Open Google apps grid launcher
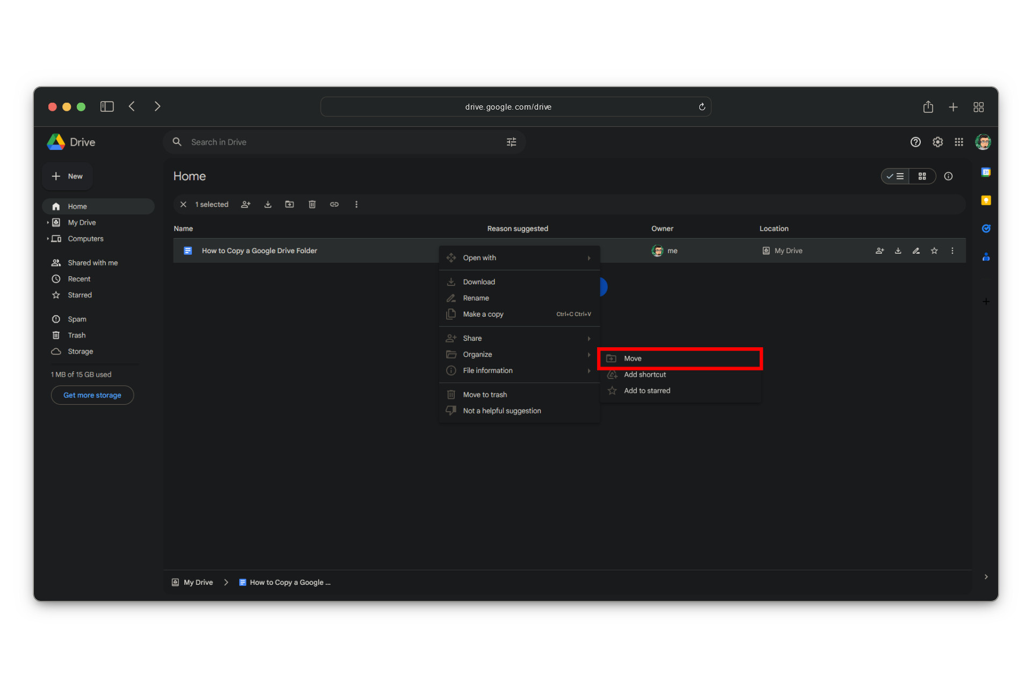 click(959, 142)
